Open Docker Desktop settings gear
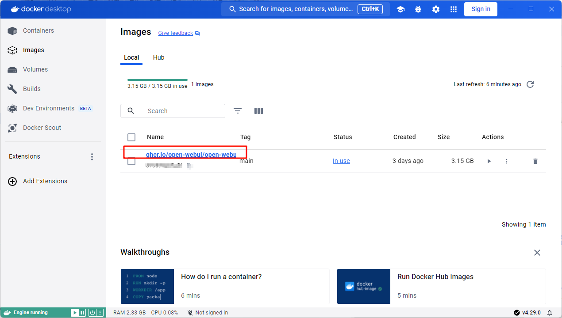Image resolution: width=562 pixels, height=318 pixels. tap(436, 9)
